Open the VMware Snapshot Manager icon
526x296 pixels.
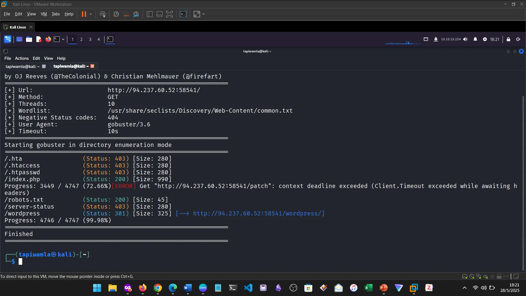[136, 14]
